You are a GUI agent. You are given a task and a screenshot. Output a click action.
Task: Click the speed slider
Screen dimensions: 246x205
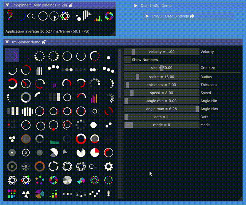(x=162, y=93)
